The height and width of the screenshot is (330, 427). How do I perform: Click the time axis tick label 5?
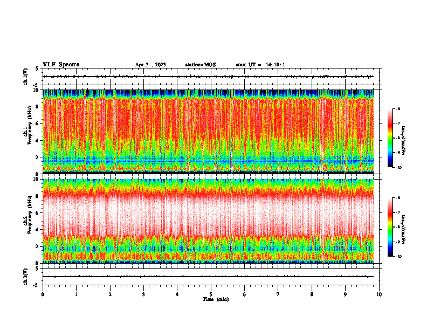(211, 294)
